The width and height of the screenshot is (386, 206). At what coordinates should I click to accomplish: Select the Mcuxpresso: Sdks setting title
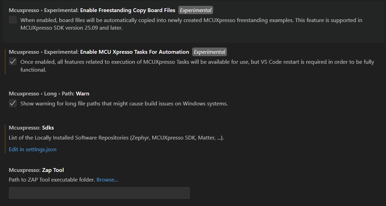[x=31, y=127]
